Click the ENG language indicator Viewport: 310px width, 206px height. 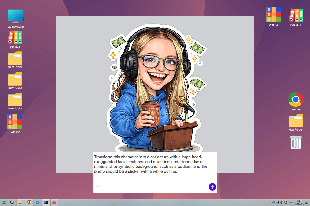click(x=291, y=202)
